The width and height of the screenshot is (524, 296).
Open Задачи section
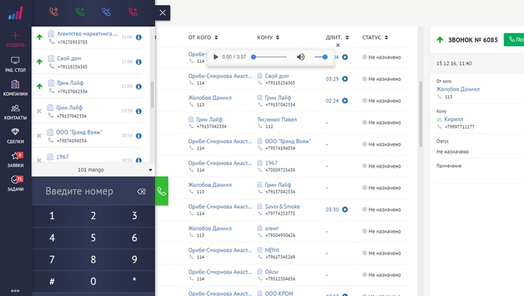(16, 183)
